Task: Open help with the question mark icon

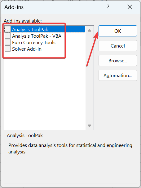Action: pos(108,7)
